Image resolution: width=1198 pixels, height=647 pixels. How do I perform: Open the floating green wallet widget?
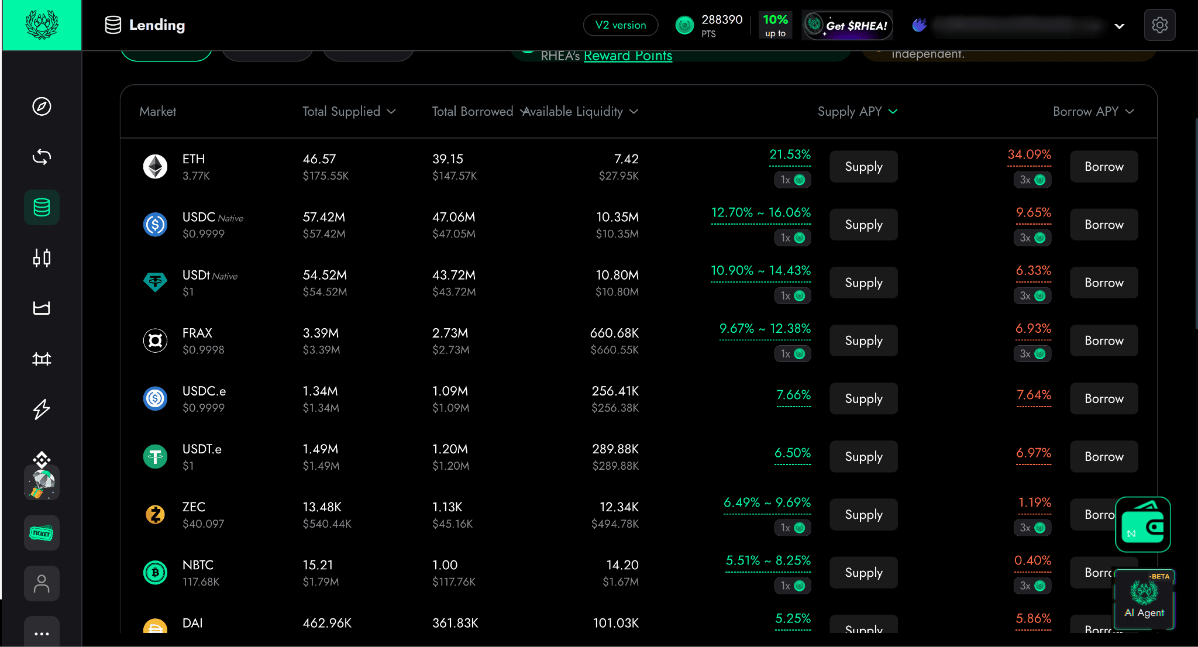pyautogui.click(x=1142, y=524)
